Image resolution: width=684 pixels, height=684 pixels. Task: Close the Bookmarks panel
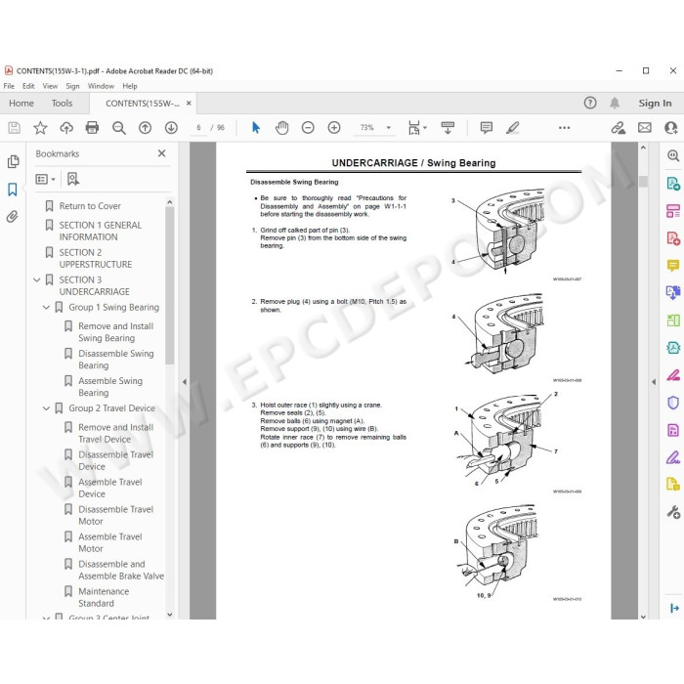point(162,153)
